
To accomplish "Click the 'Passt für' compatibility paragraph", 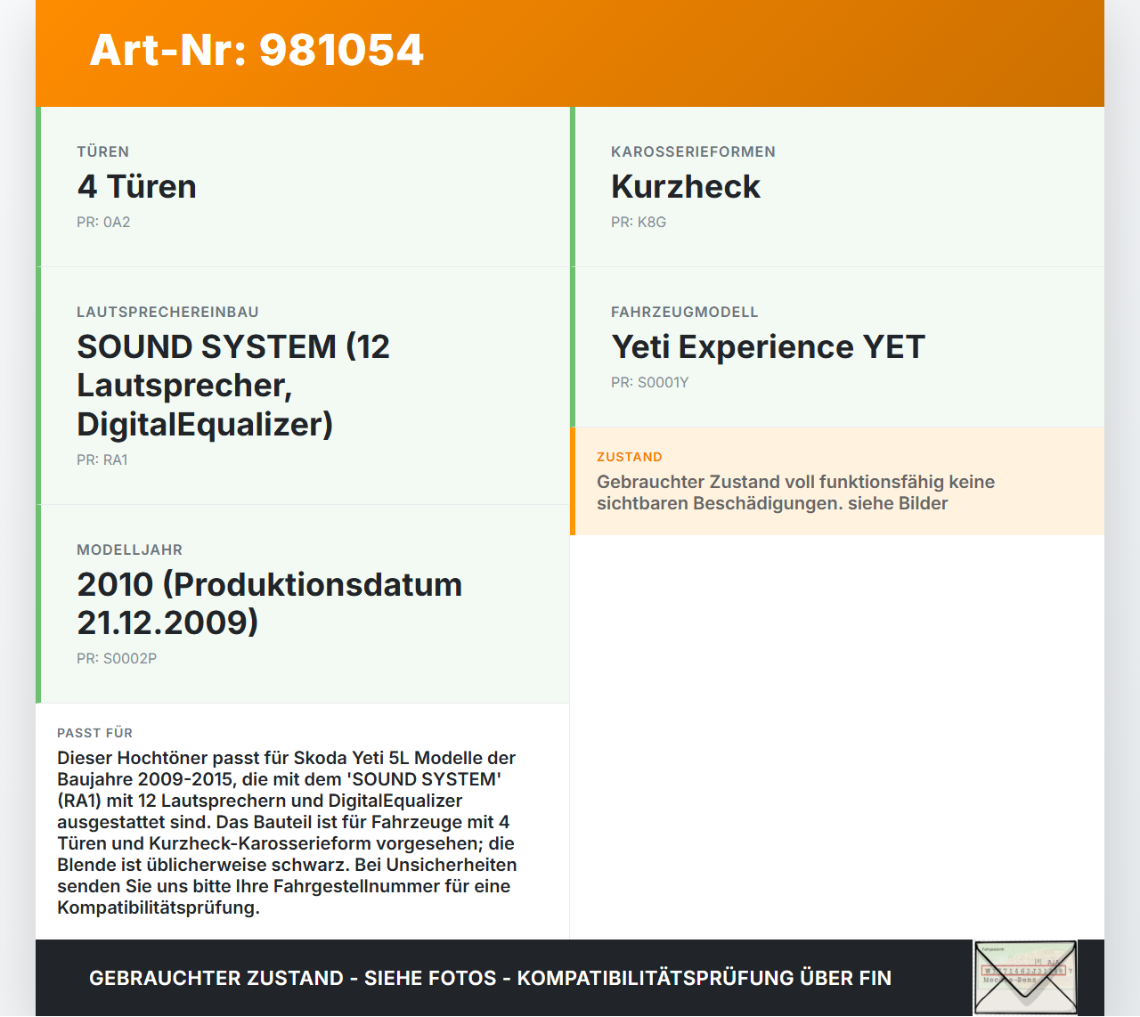I will [x=287, y=833].
